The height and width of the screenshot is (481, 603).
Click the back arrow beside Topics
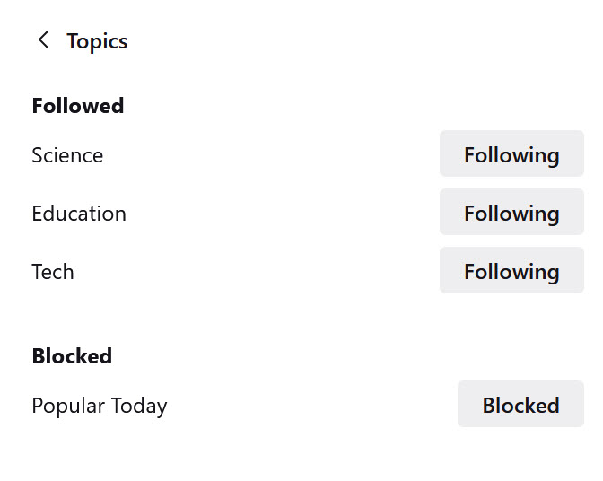[x=43, y=40]
